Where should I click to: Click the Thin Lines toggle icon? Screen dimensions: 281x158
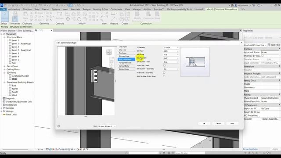[70, 5]
